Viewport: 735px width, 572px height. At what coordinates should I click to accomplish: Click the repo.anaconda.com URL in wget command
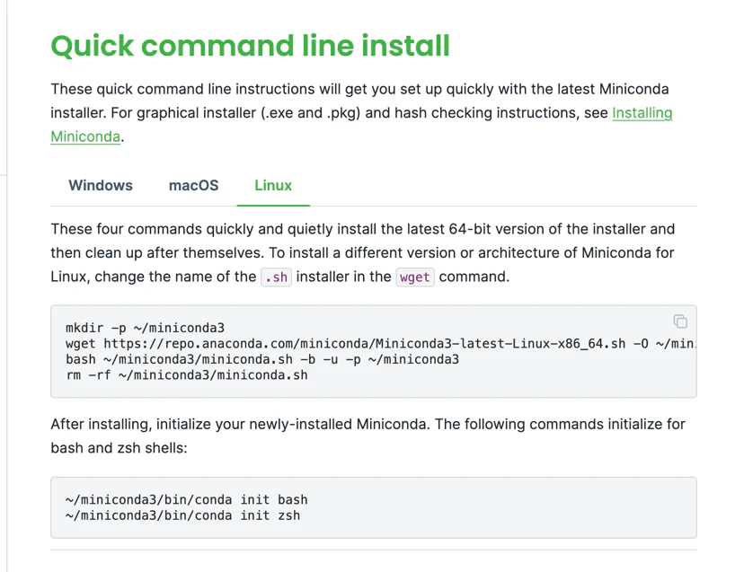point(235,343)
